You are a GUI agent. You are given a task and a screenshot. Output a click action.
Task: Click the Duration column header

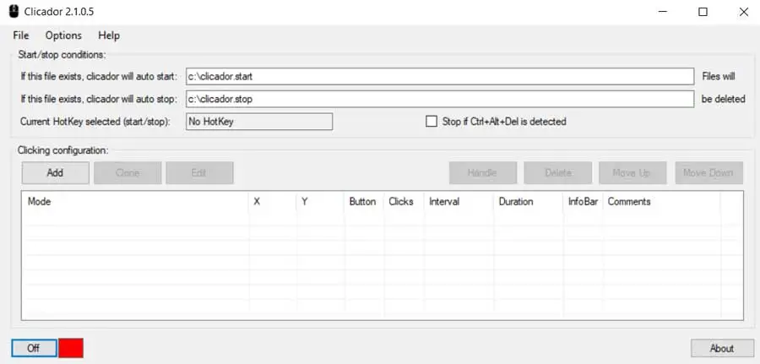point(529,202)
